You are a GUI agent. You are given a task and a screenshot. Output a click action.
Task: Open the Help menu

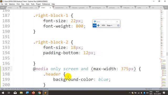53,4
